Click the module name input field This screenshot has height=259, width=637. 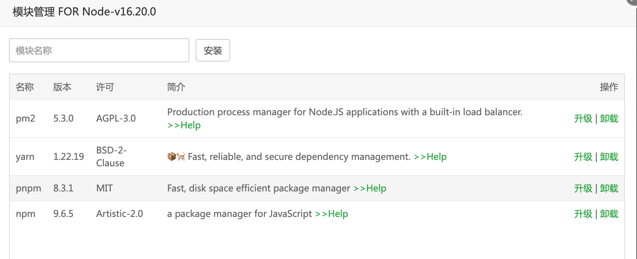point(99,50)
